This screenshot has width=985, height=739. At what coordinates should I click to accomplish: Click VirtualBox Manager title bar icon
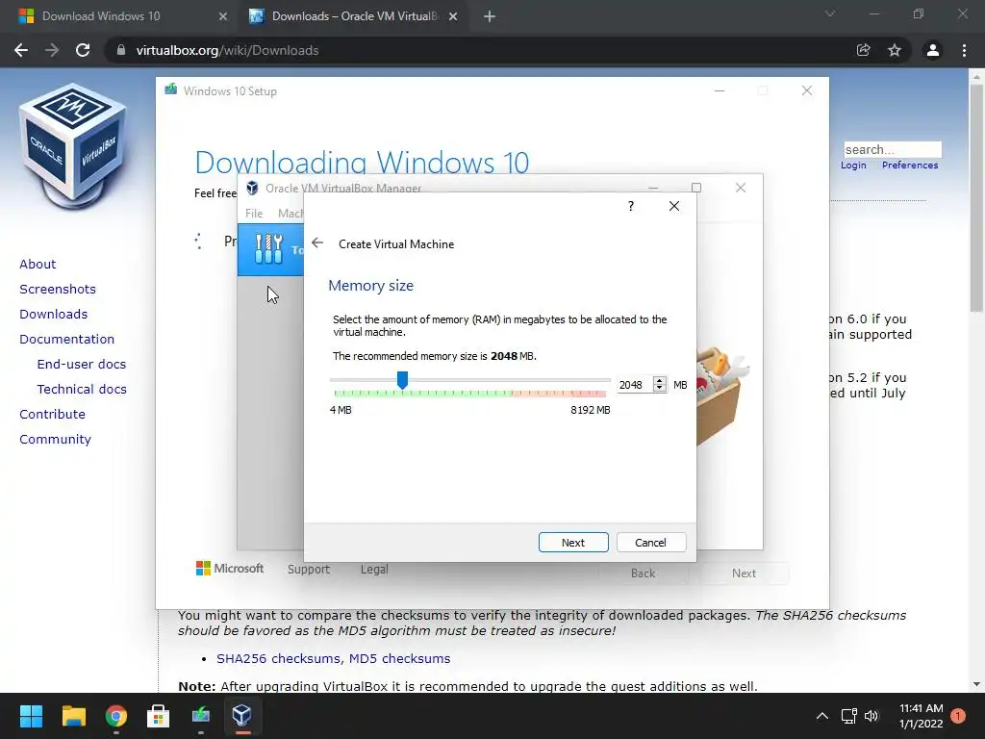[x=252, y=188]
